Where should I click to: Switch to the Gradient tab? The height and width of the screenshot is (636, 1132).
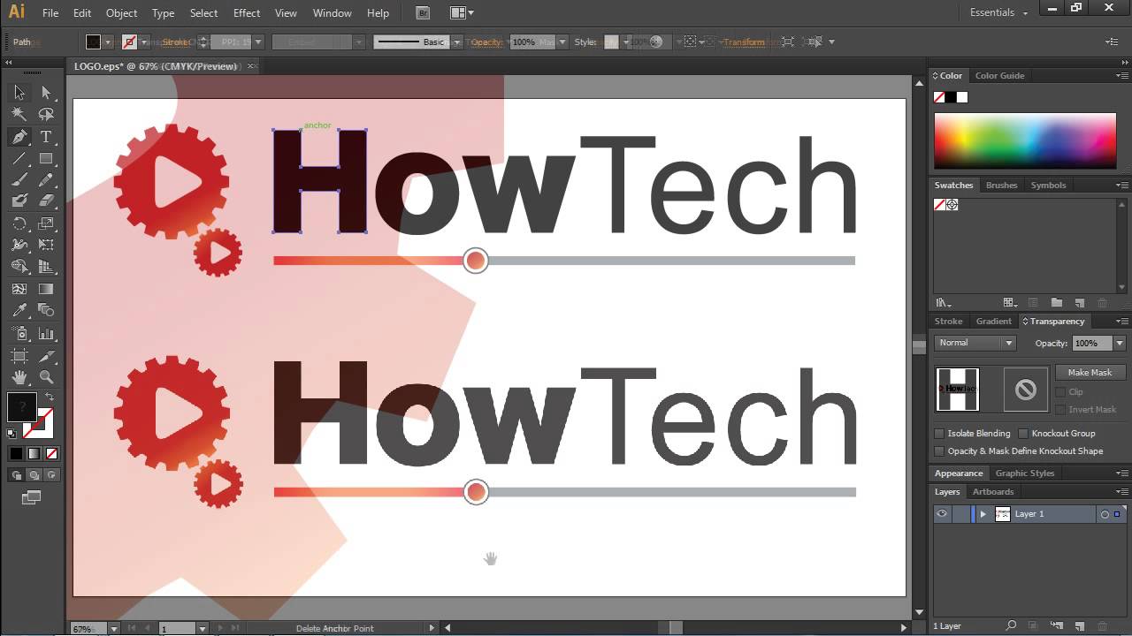[993, 322]
